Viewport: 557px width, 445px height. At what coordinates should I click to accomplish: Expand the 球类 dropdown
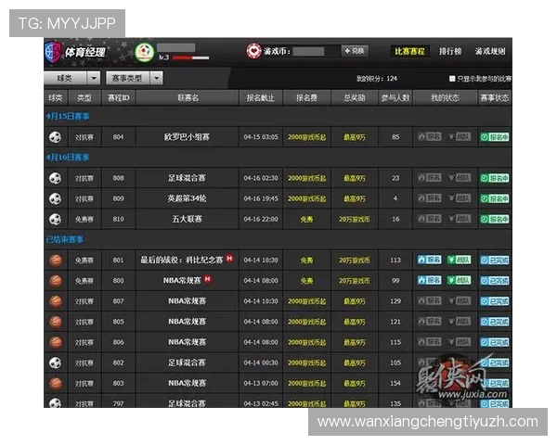pos(72,78)
